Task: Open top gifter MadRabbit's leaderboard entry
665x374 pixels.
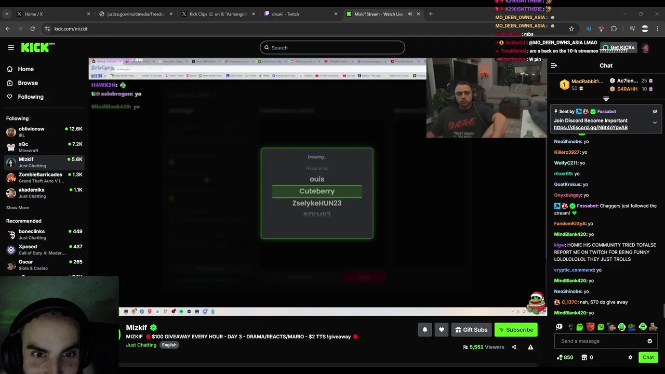Action: 581,85
